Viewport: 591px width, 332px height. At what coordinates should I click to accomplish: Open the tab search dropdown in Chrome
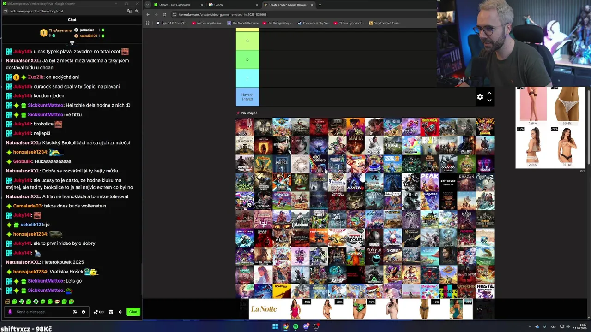(148, 5)
